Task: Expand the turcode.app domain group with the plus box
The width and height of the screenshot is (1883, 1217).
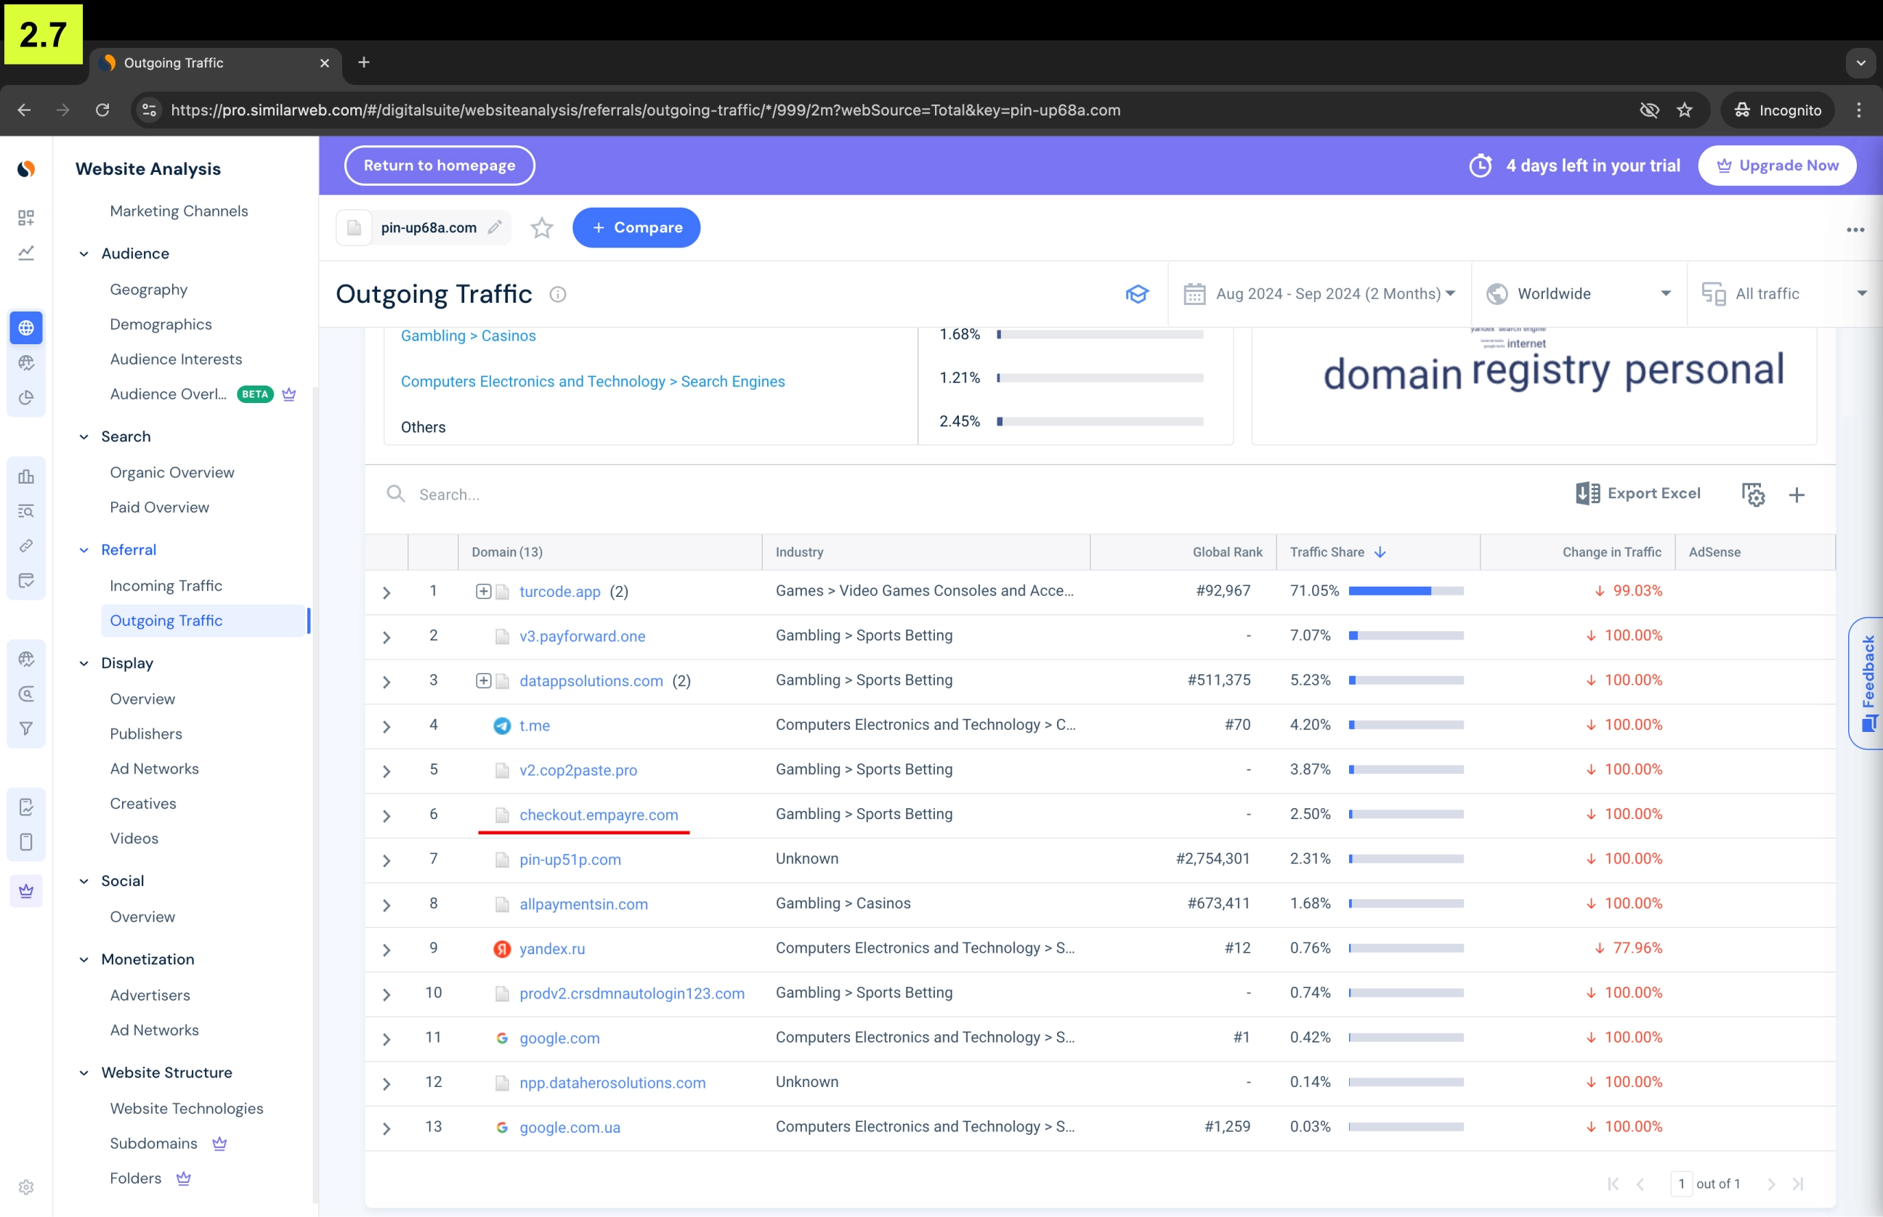Action: point(483,591)
